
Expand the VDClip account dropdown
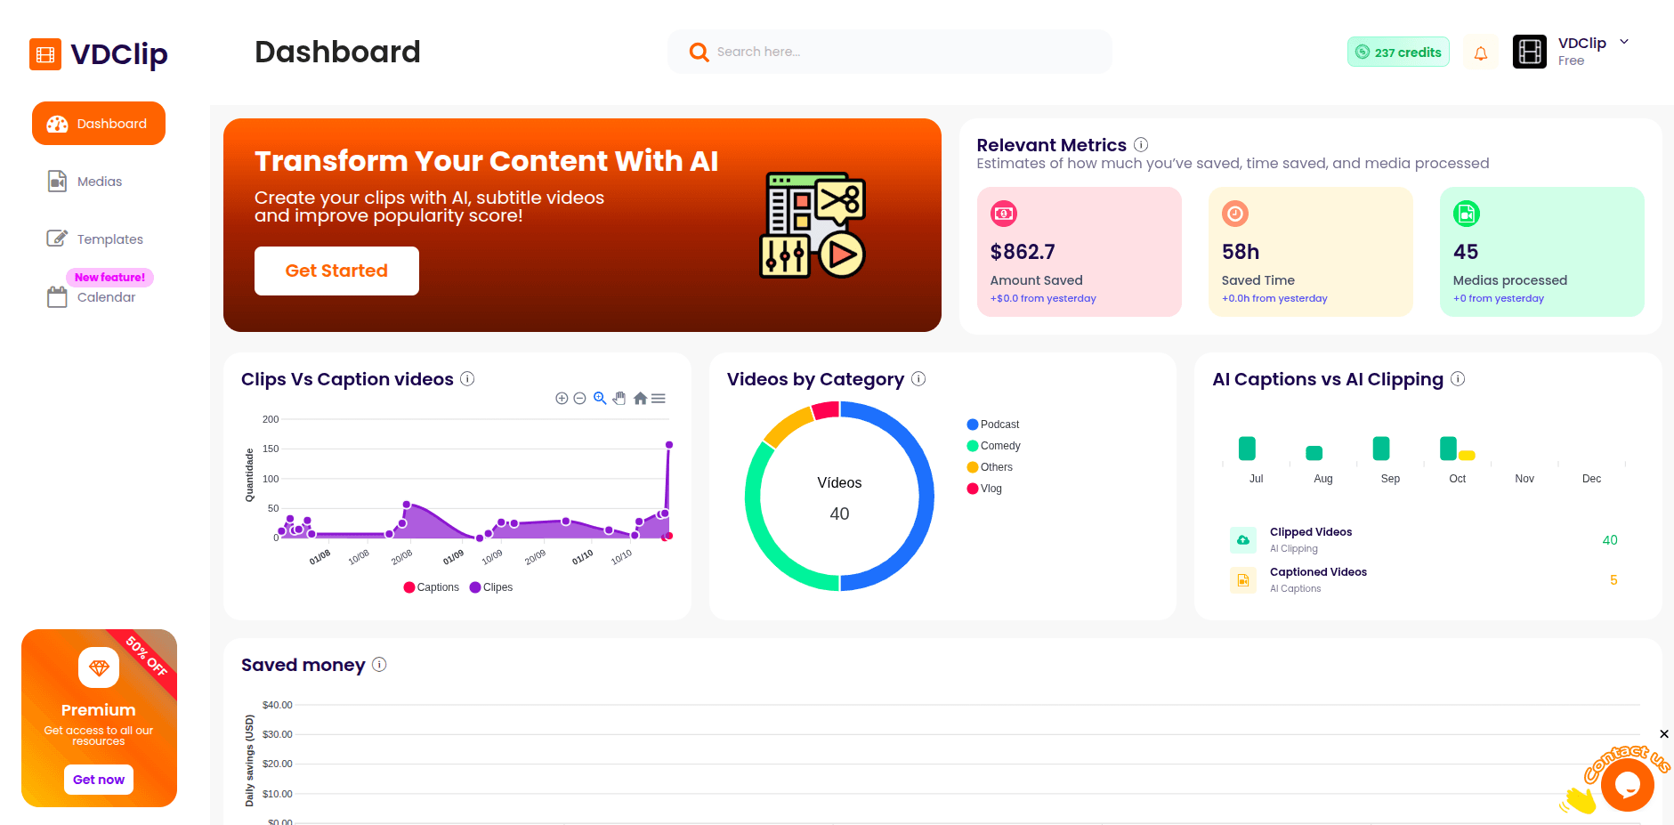(x=1624, y=42)
